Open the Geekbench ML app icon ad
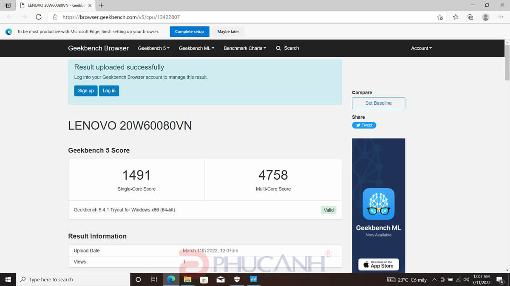 point(379,204)
